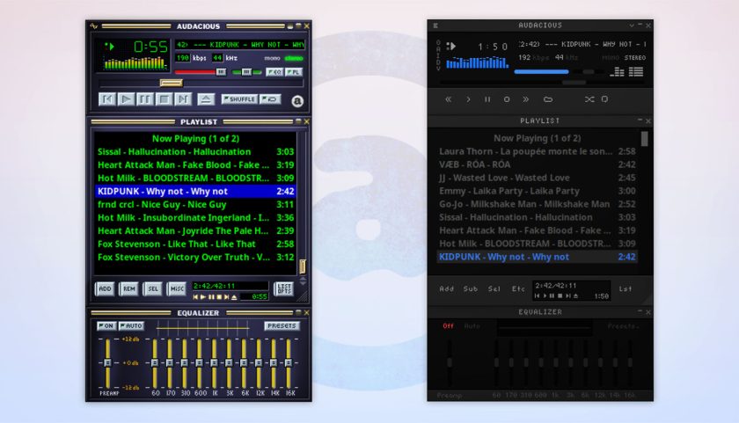739x423 pixels.
Task: Pause playback in classic-skin left player
Action: 144,98
